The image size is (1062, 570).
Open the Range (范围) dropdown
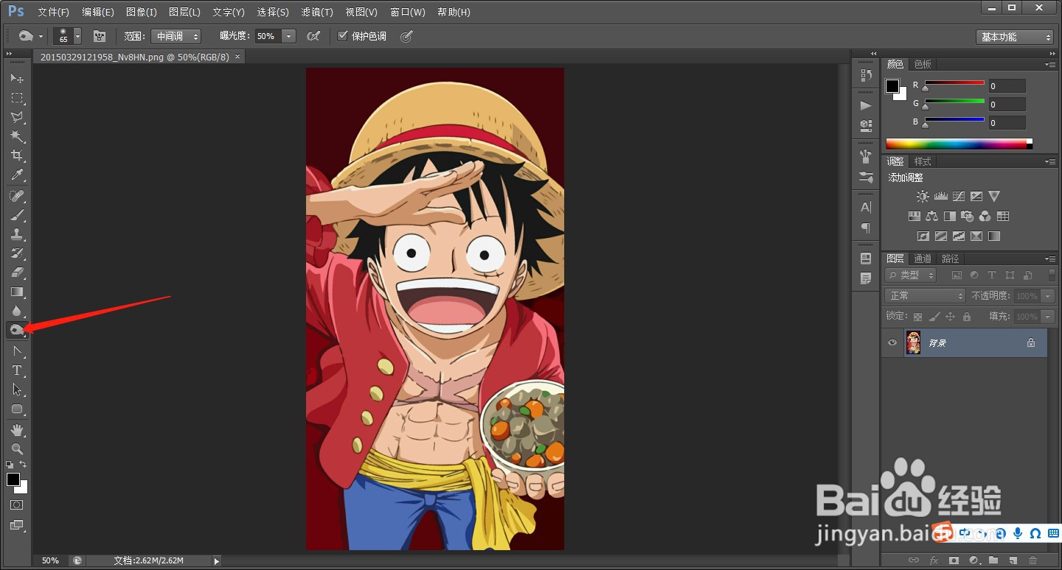point(176,36)
